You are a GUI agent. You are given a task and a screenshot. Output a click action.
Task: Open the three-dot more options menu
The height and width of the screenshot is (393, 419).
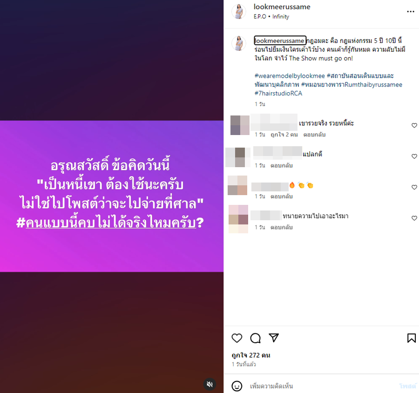pos(411,12)
